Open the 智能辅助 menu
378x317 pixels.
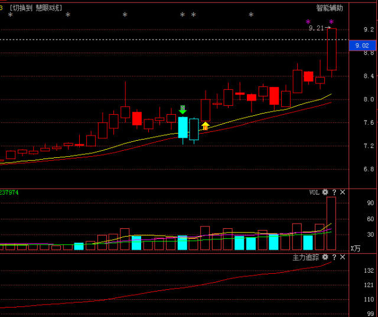coord(329,8)
